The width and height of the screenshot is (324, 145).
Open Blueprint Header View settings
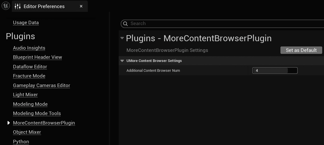click(38, 57)
